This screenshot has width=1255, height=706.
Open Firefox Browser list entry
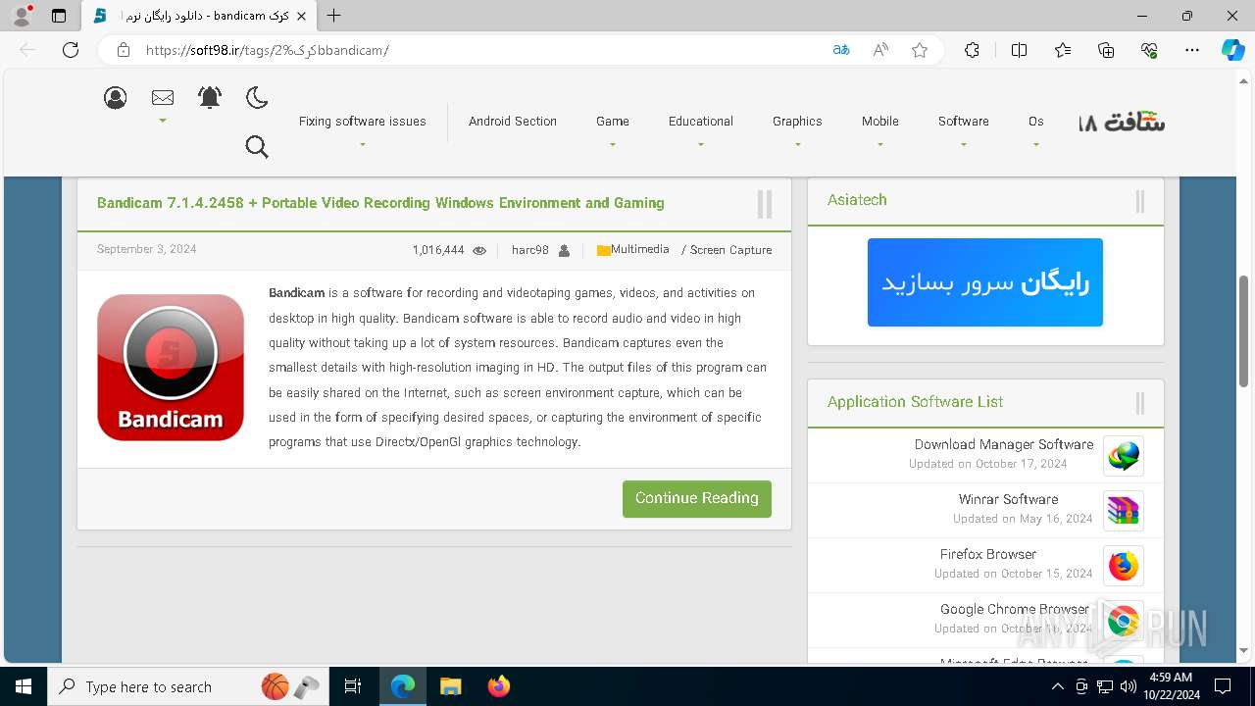(x=988, y=554)
